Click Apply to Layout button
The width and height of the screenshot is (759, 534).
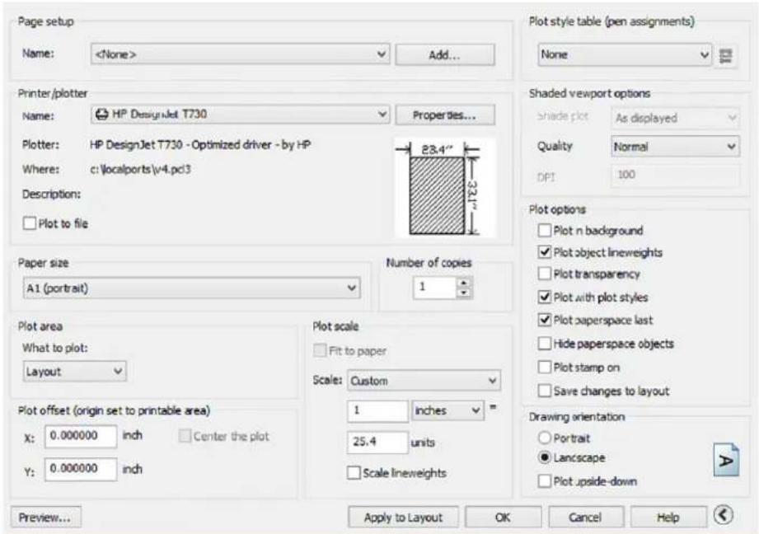[x=403, y=517]
